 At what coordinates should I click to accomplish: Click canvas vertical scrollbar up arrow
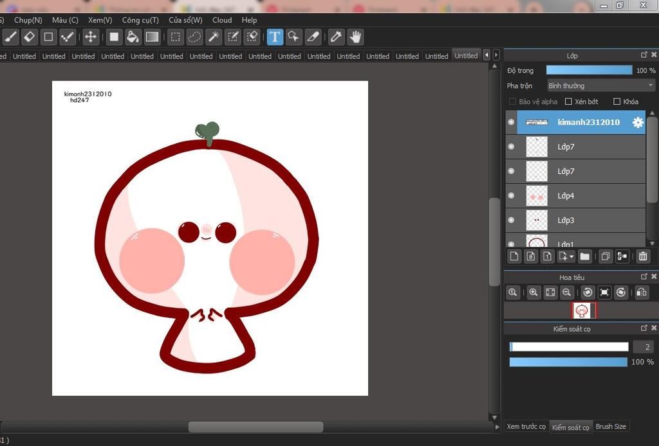(495, 66)
